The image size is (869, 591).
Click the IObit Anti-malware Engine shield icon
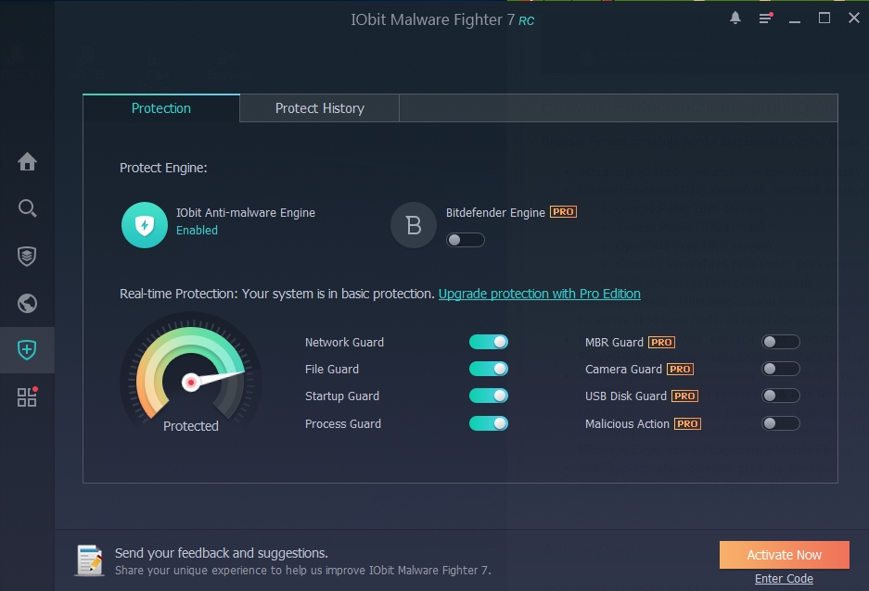[x=145, y=225]
